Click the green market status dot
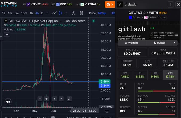Viewport: 181px width, 118px height. point(93,21)
